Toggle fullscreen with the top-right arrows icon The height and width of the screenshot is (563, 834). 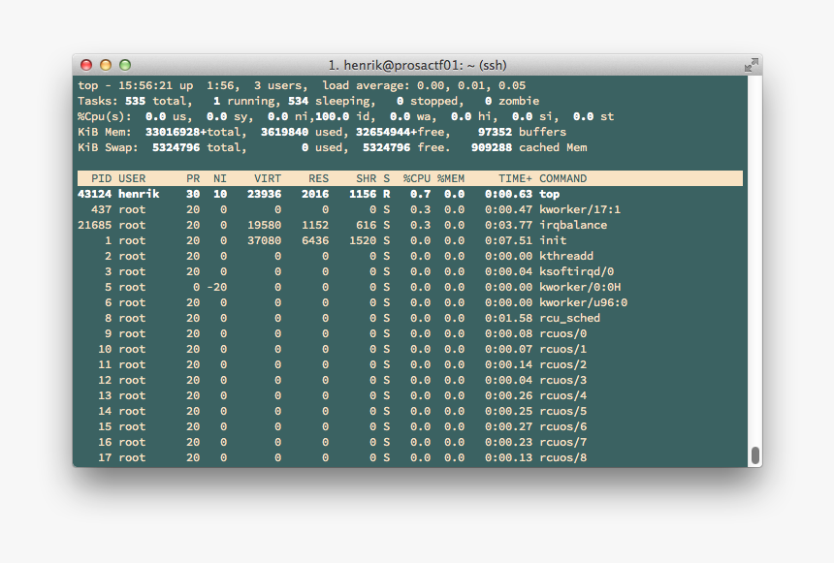pyautogui.click(x=751, y=65)
